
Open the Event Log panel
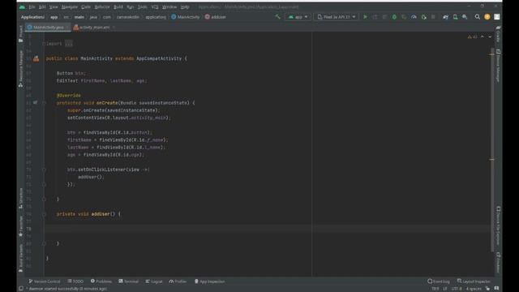point(439,281)
